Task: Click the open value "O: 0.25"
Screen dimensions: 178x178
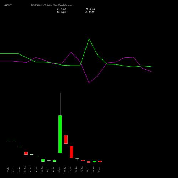Action: [x=62, y=12]
